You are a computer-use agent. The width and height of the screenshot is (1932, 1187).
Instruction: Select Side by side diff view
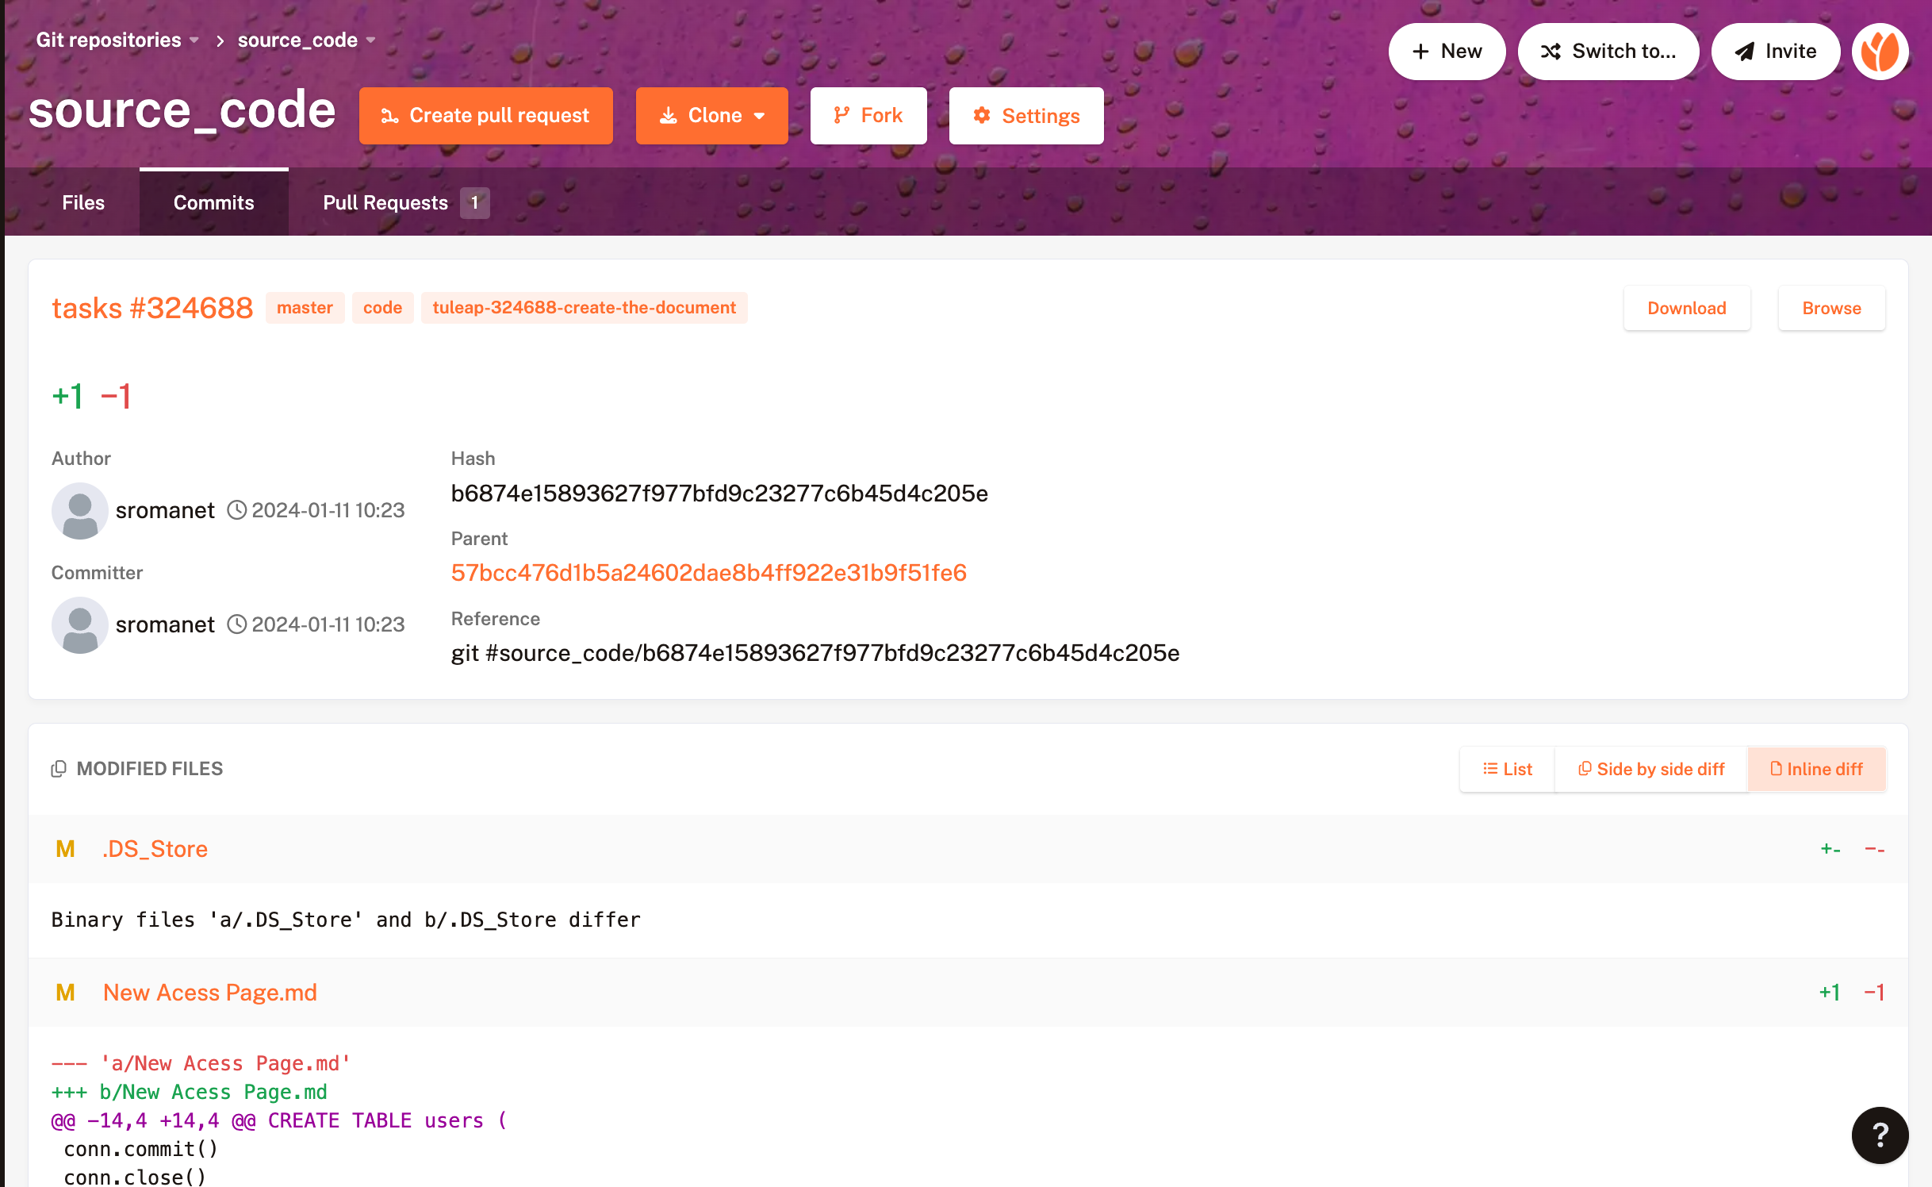pyautogui.click(x=1651, y=769)
